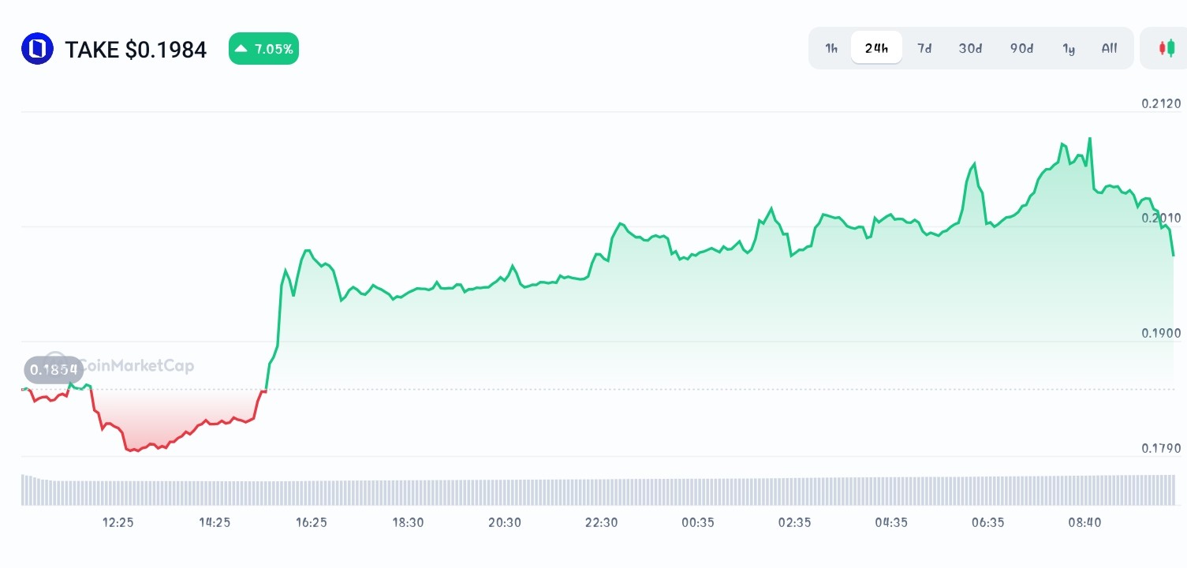Select the 30d timeframe
Screen dimensions: 1187x568
click(x=970, y=48)
